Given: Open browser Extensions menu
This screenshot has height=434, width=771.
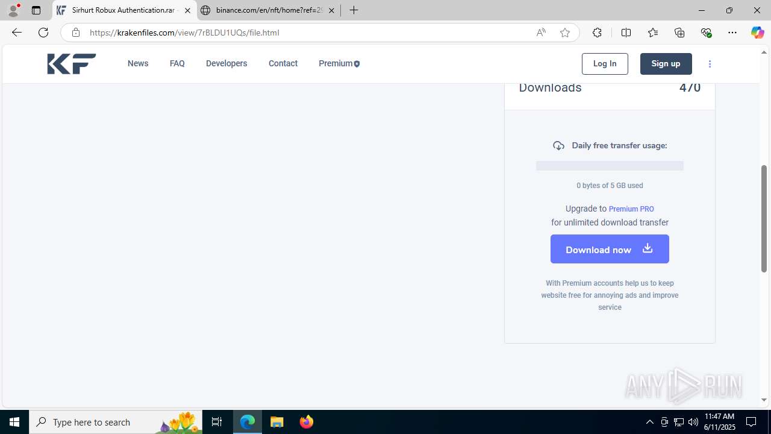Looking at the screenshot, I should coord(597,33).
